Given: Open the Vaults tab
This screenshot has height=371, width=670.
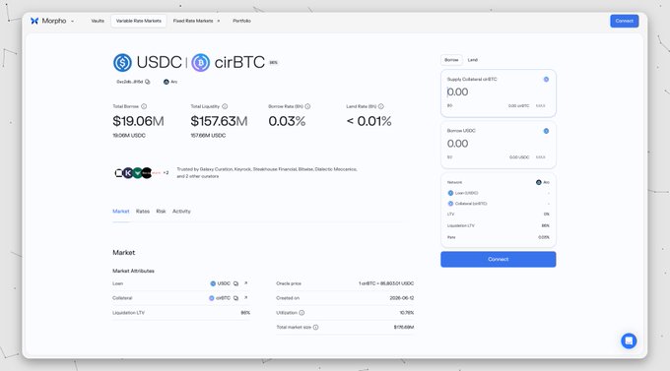Looking at the screenshot, I should (x=98, y=21).
